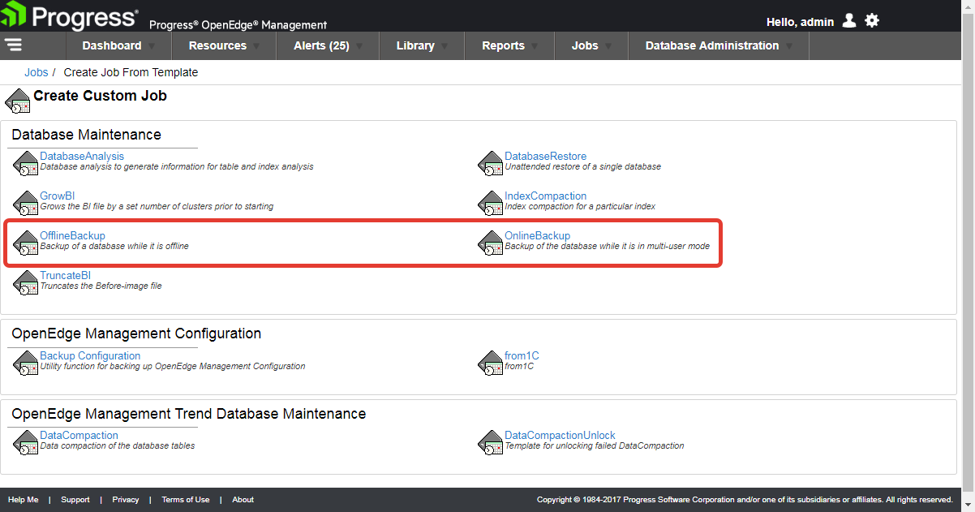The width and height of the screenshot is (975, 512).
Task: Open the DatabaseRestore template link
Action: click(545, 156)
